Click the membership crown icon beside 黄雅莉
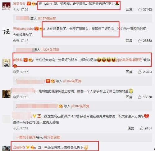155x151 pixels. (x=31, y=60)
